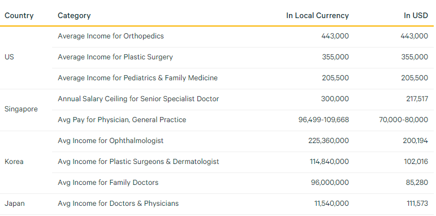Select the US country cell
The image size is (436, 216).
coord(9,57)
